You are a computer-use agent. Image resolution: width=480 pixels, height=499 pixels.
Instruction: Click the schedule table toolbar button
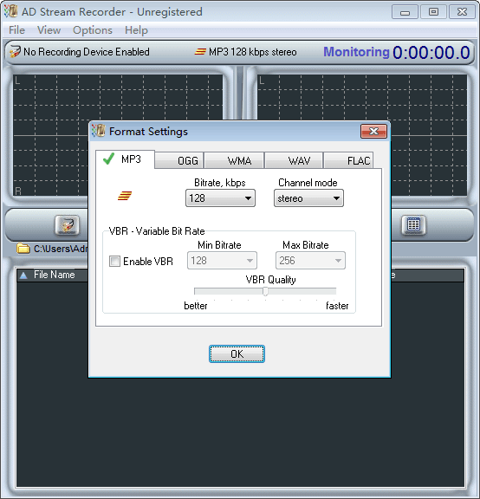click(413, 225)
